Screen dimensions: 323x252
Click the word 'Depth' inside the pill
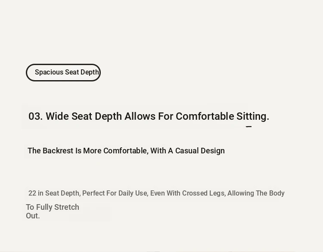click(90, 72)
